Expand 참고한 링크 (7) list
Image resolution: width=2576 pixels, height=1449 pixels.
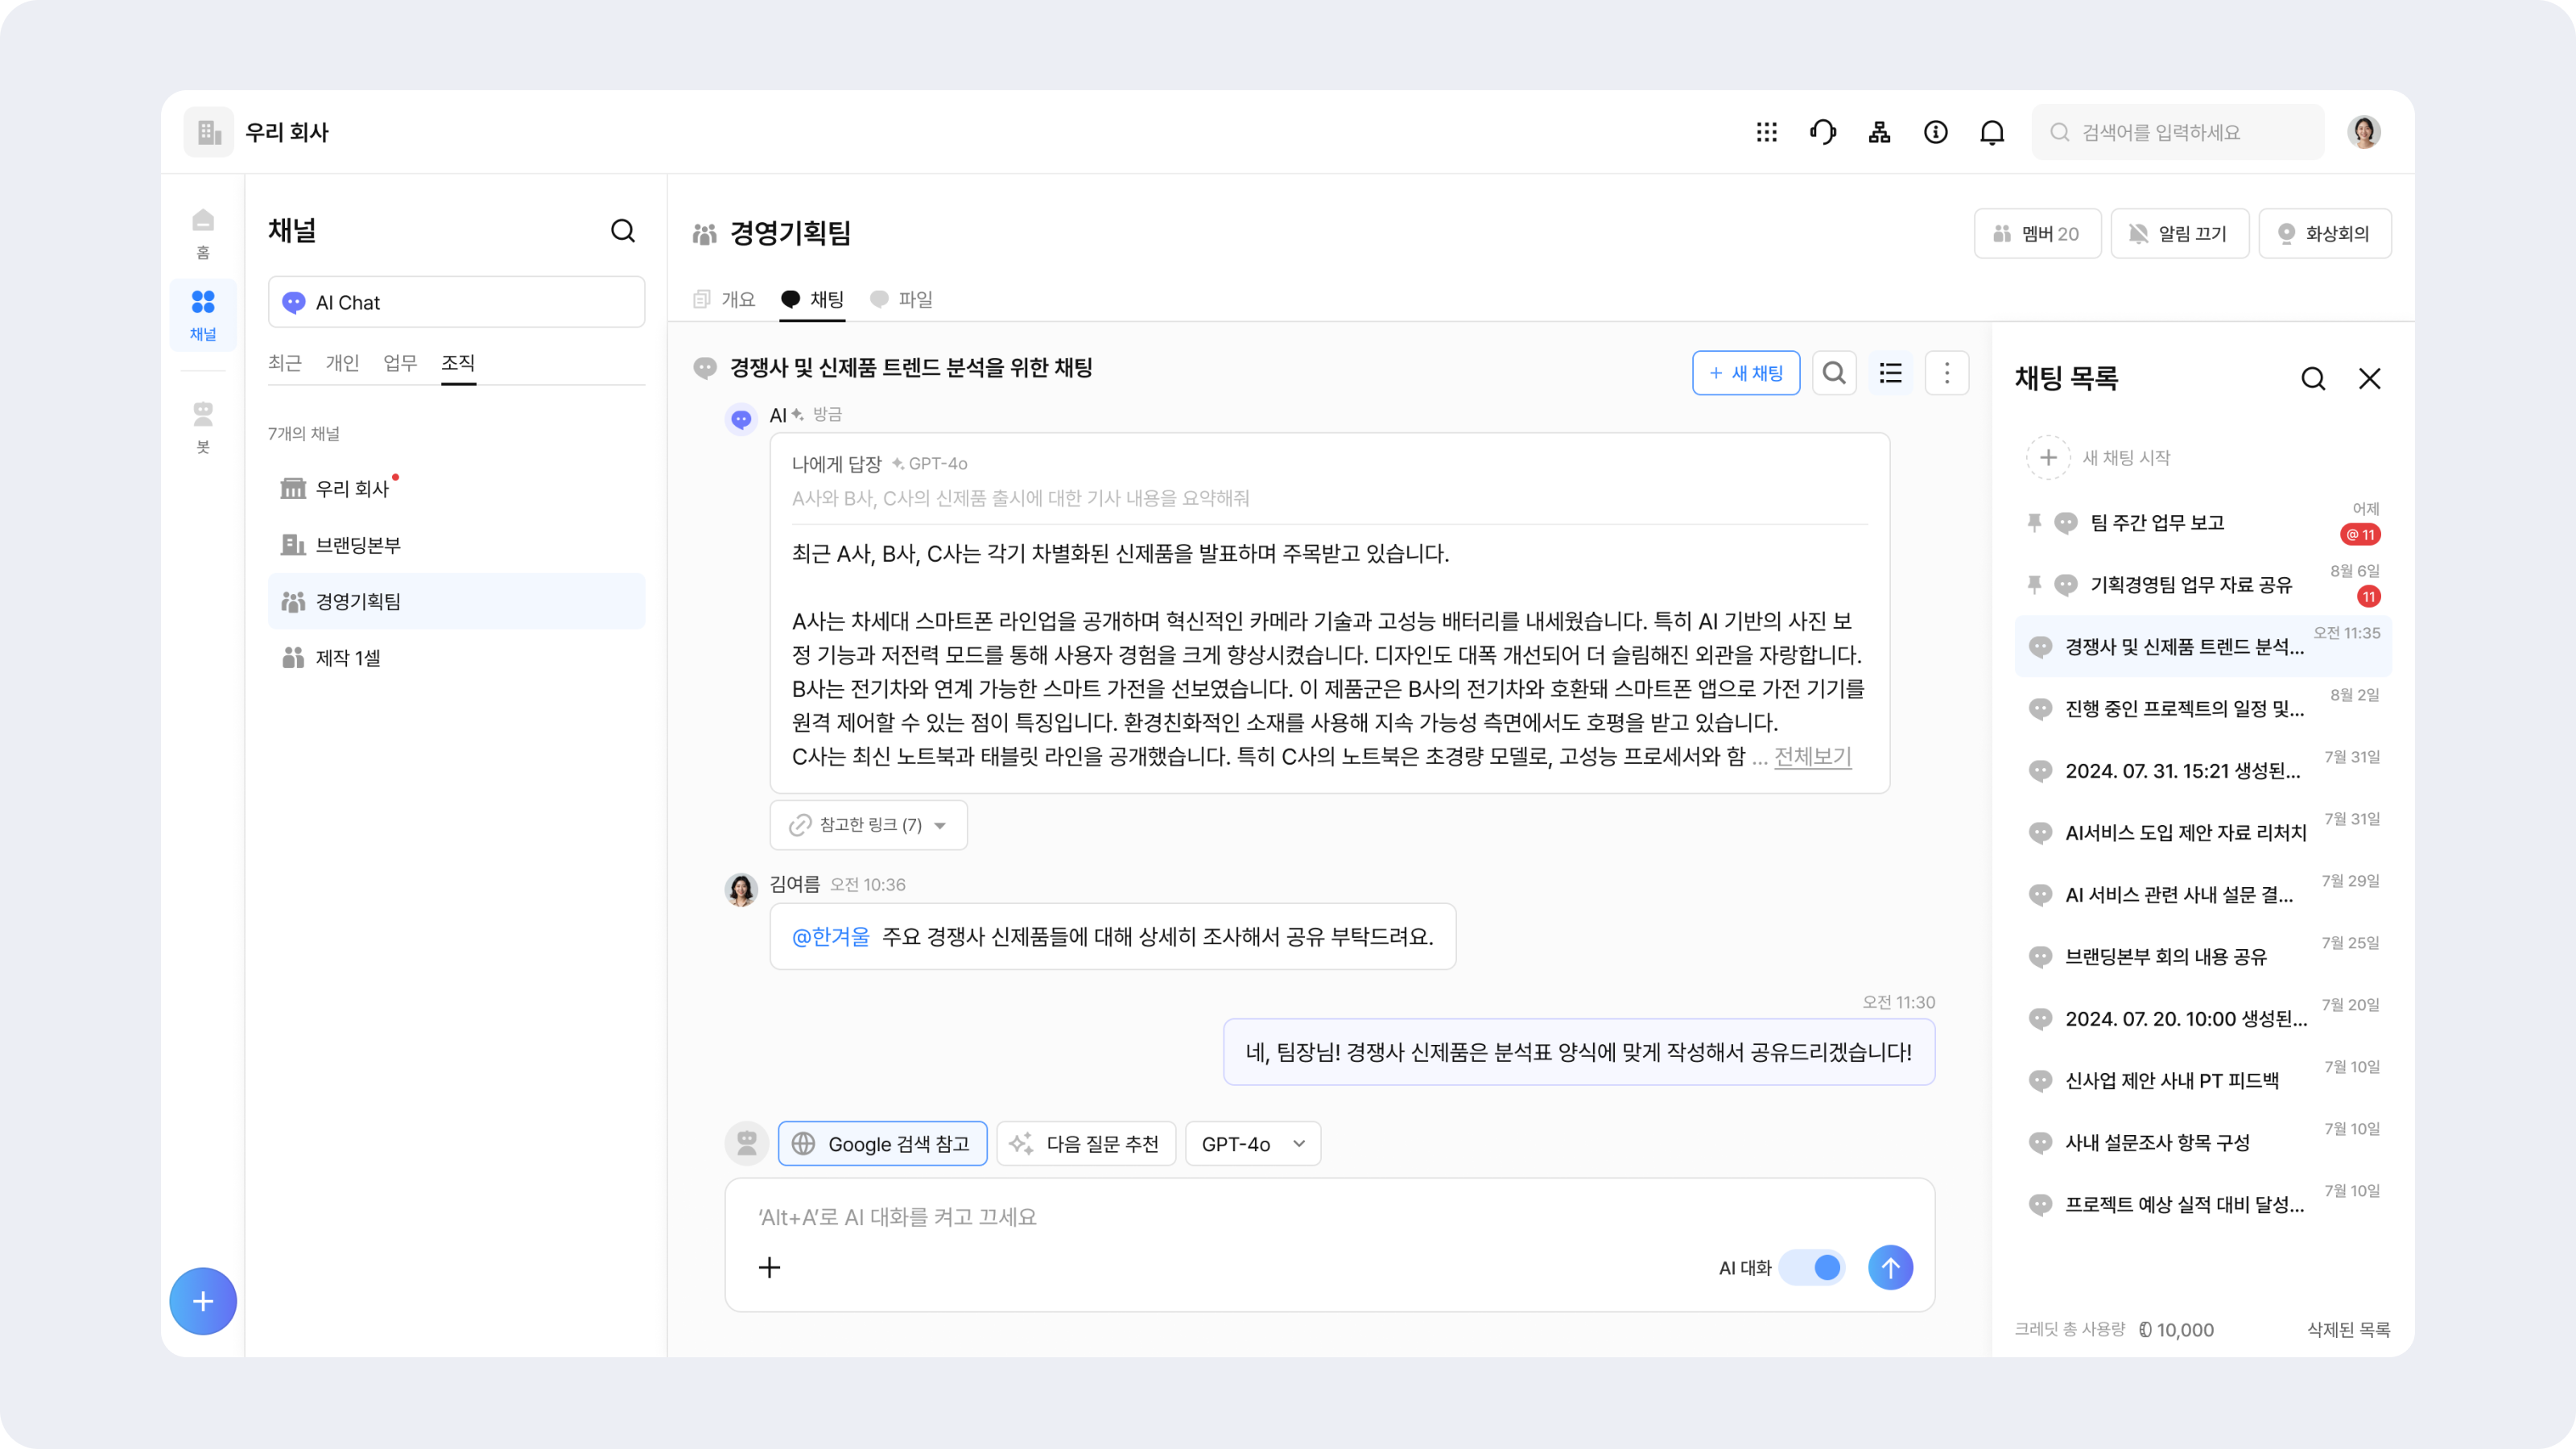[x=868, y=824]
